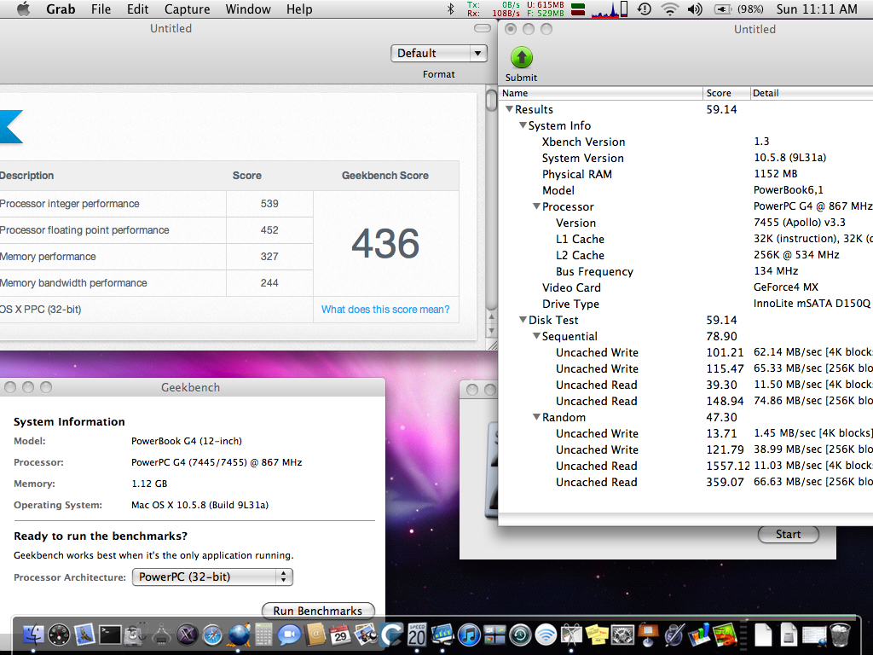Viewport: 873px width, 655px height.
Task: Collapse the Results tree row
Action: pos(509,109)
